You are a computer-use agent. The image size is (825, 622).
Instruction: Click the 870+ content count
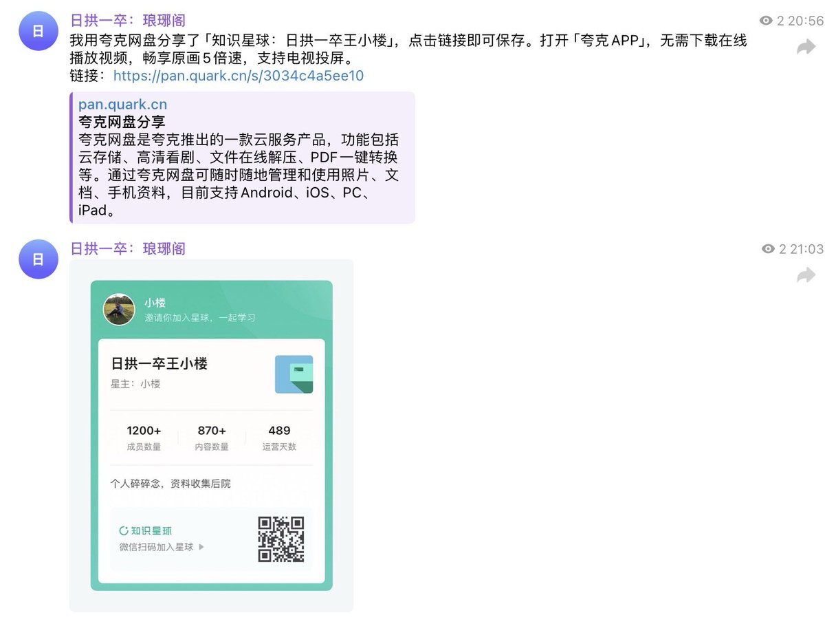(212, 431)
